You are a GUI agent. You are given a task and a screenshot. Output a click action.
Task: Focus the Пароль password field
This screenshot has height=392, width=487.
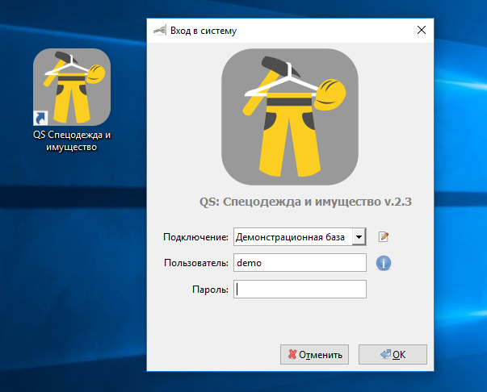click(300, 289)
